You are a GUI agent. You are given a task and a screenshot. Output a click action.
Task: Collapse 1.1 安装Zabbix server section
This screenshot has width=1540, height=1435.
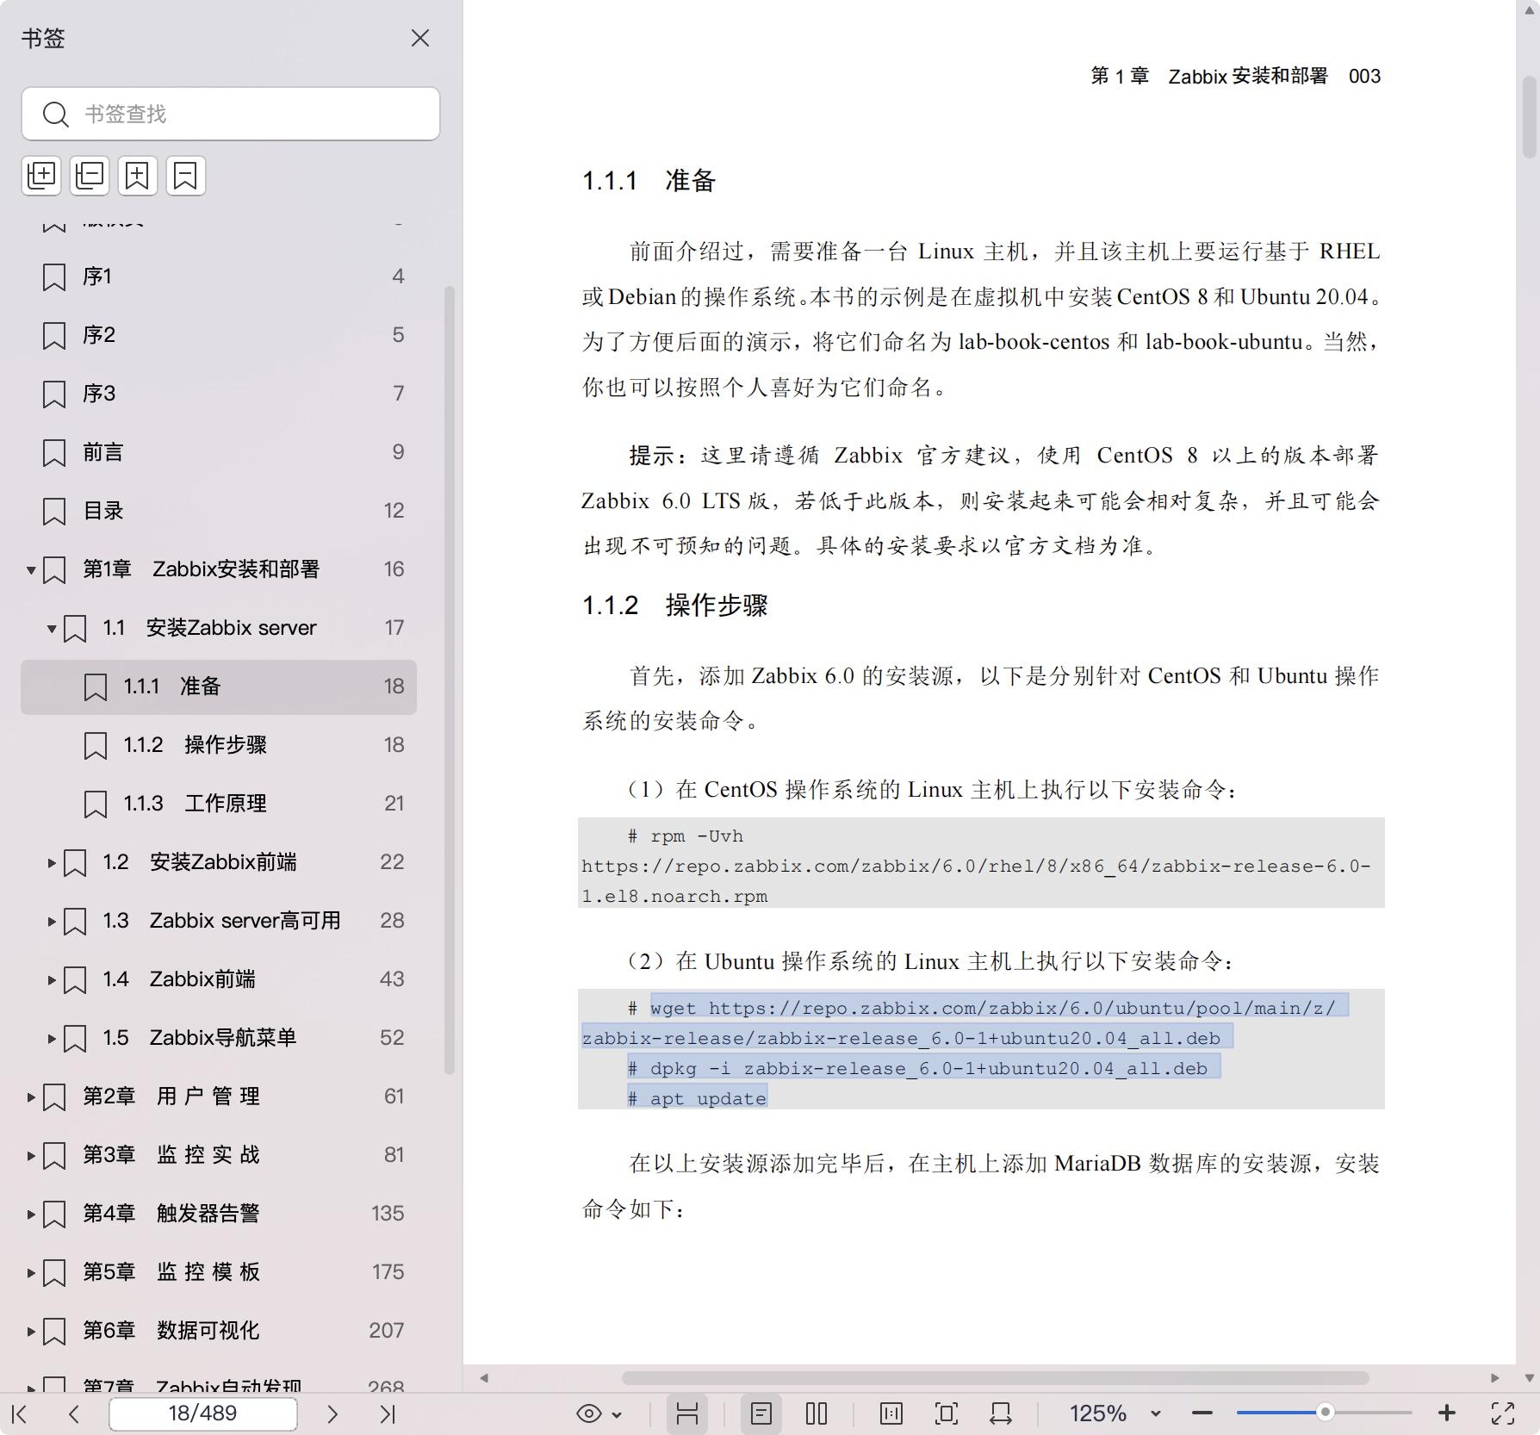(x=52, y=628)
